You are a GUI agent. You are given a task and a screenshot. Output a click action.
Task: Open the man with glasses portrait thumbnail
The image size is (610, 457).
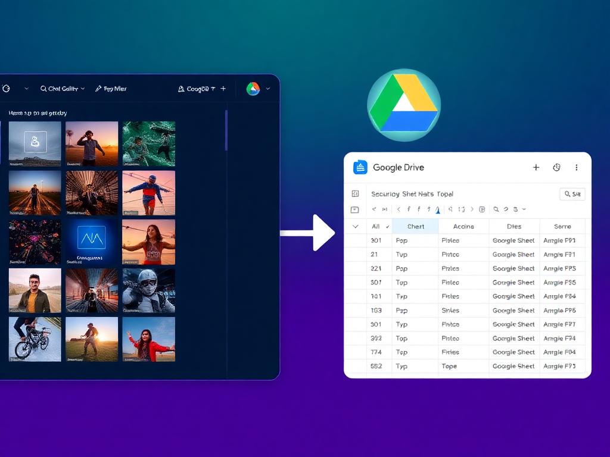(35, 290)
